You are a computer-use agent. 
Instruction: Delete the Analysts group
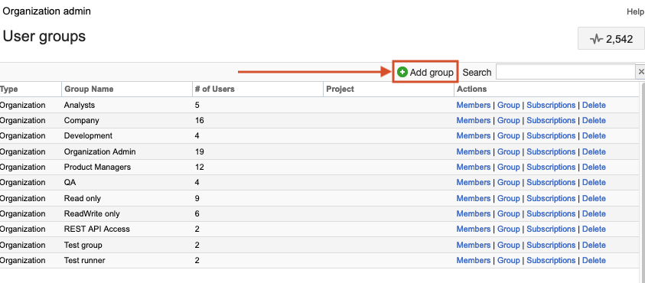[594, 105]
